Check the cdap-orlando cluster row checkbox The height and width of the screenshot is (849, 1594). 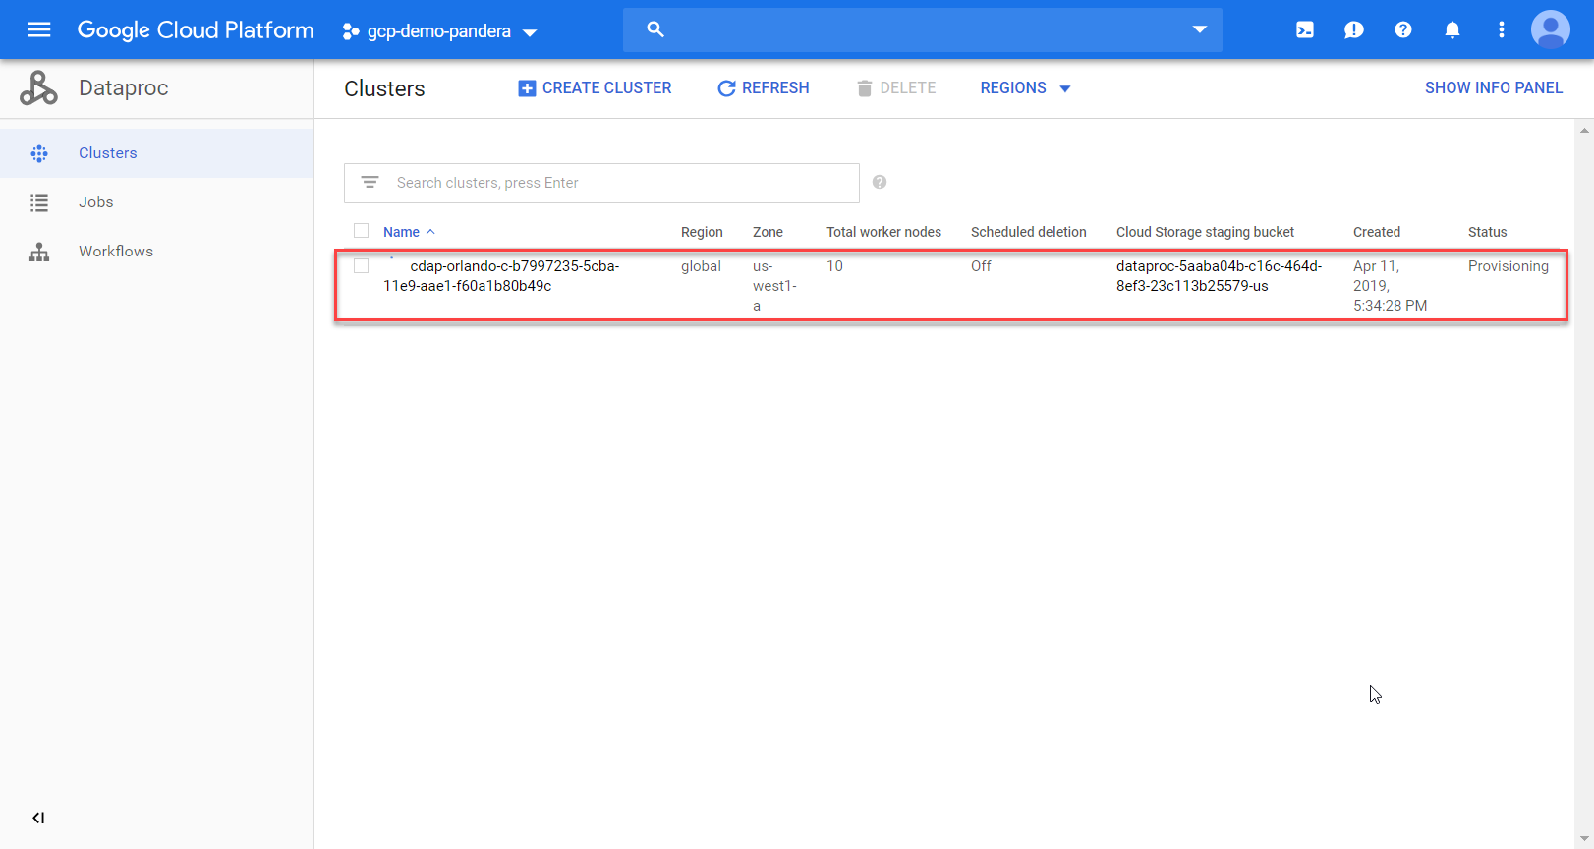coord(361,266)
